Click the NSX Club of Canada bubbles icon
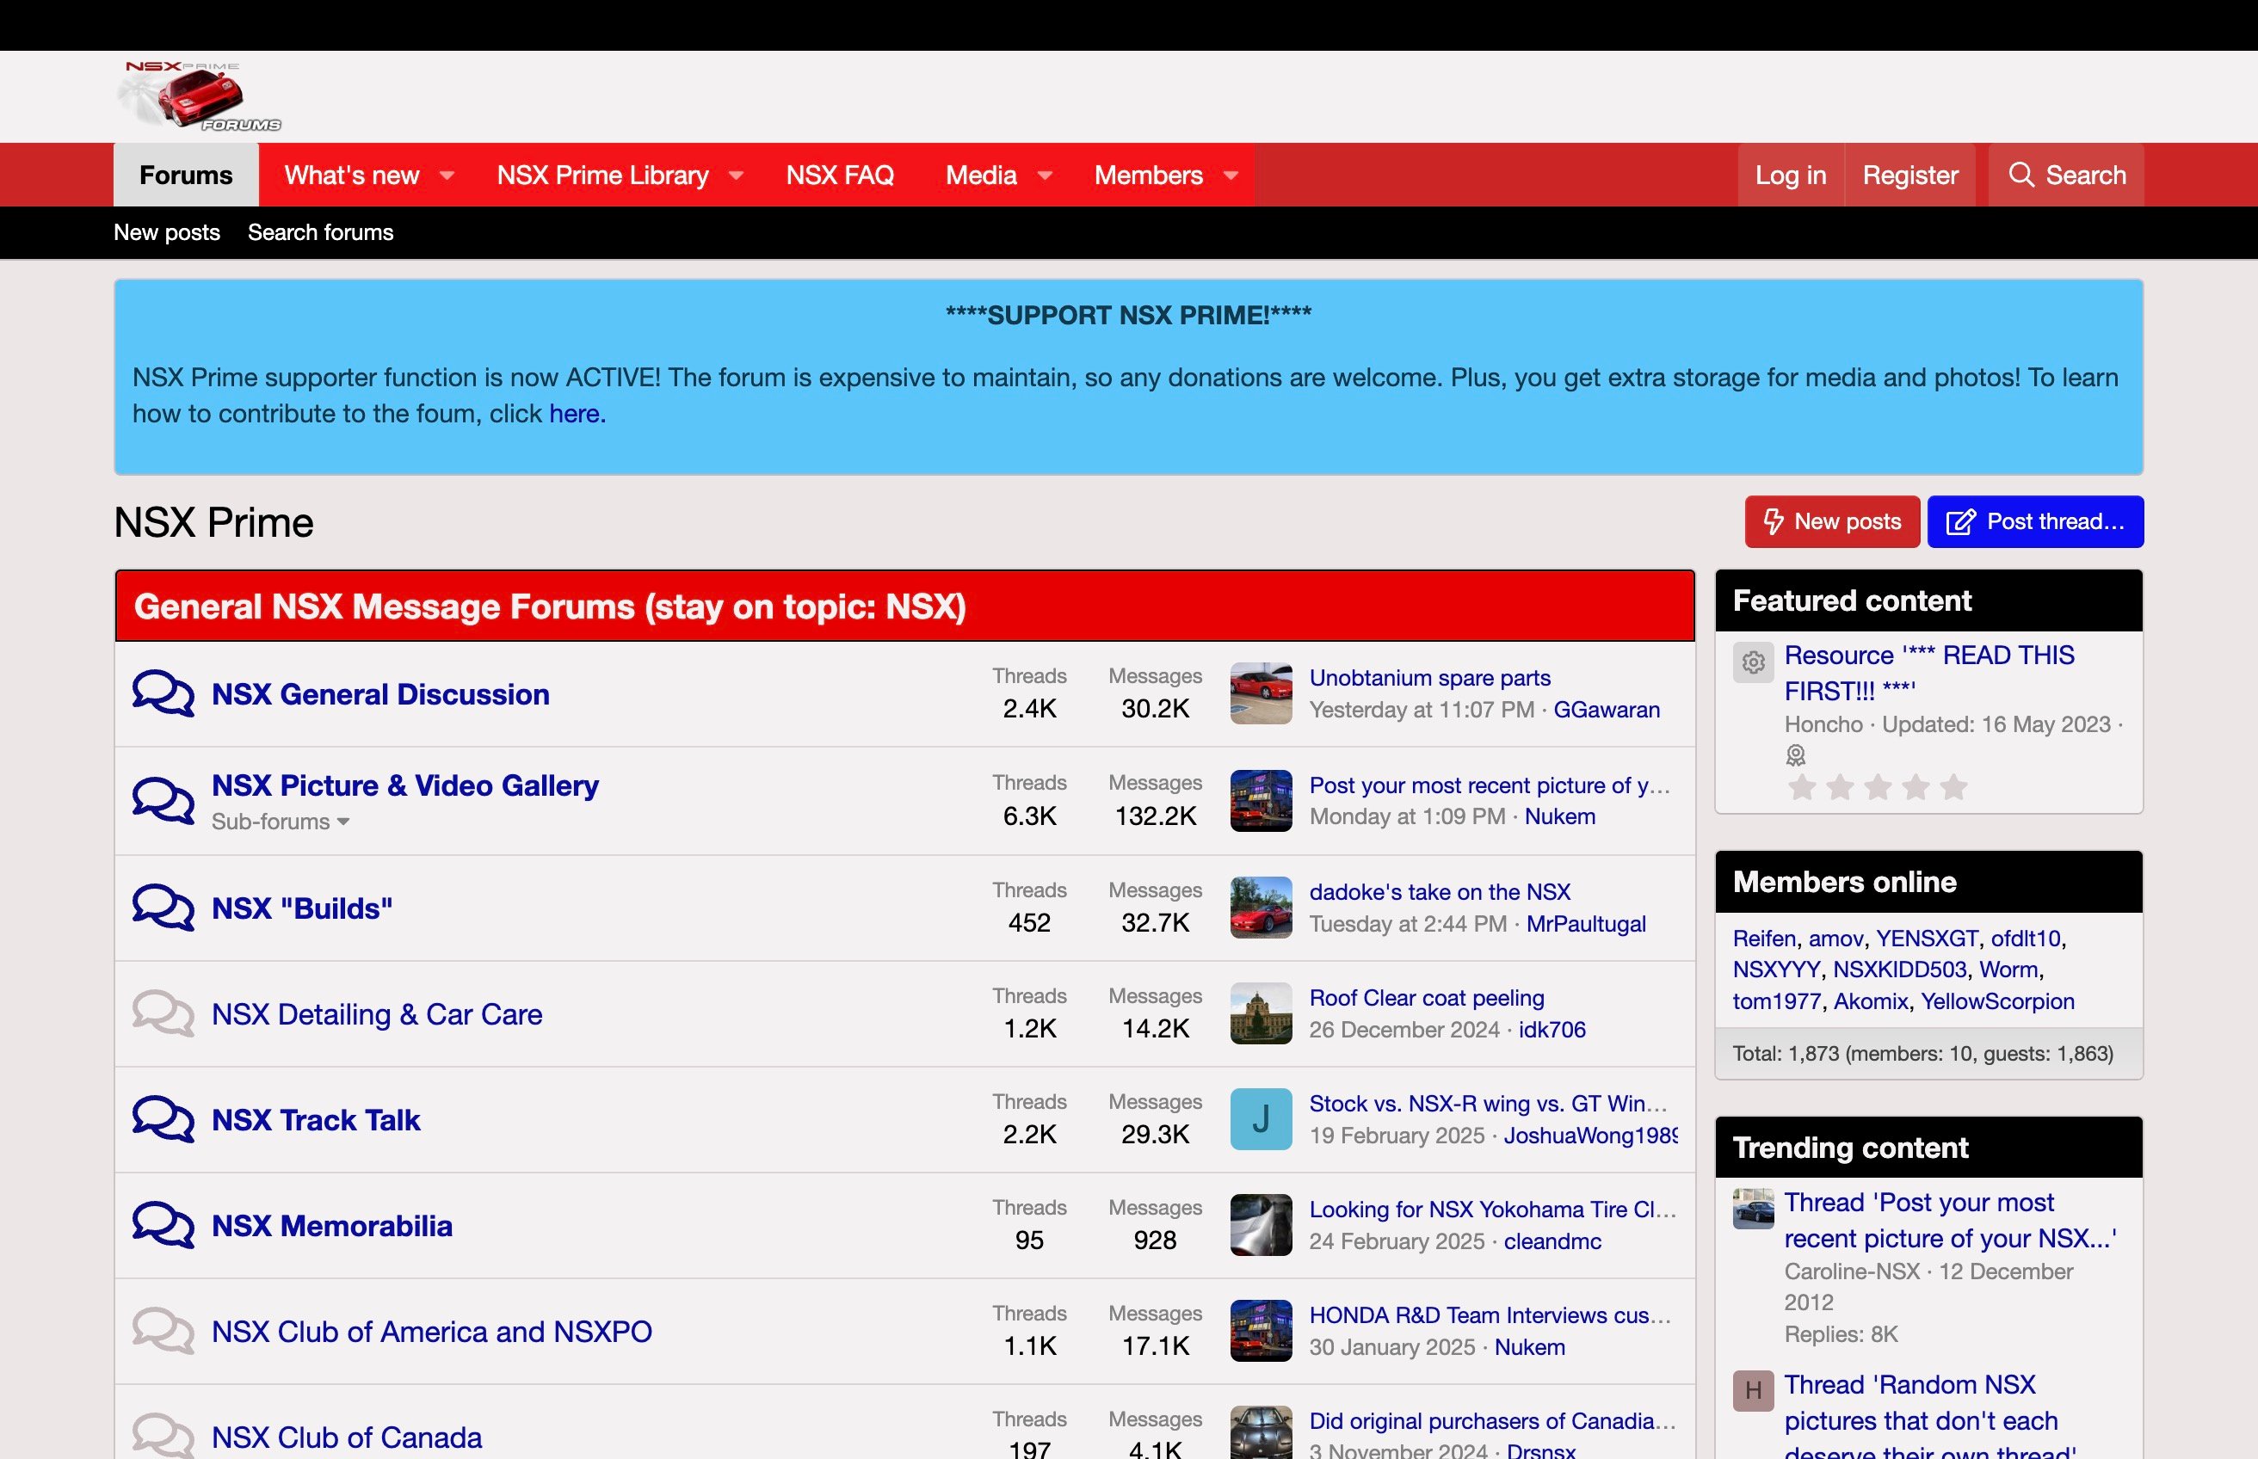This screenshot has height=1459, width=2258. (163, 1437)
